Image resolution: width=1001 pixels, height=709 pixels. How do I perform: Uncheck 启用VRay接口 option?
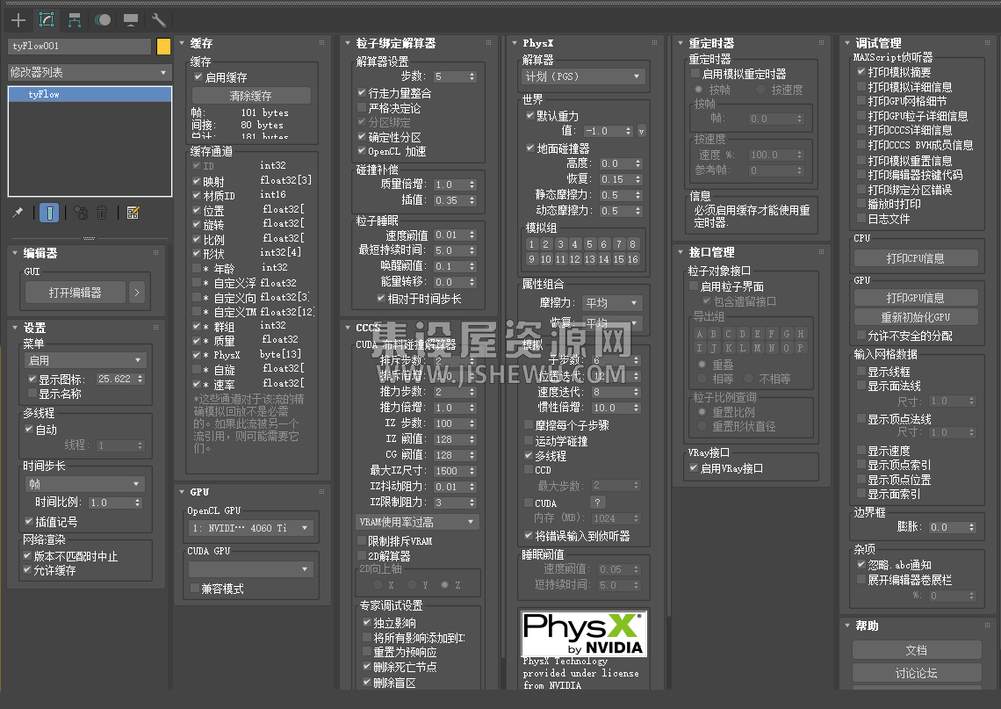tap(694, 468)
